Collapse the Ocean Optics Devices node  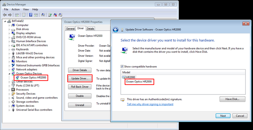[x=9, y=74]
